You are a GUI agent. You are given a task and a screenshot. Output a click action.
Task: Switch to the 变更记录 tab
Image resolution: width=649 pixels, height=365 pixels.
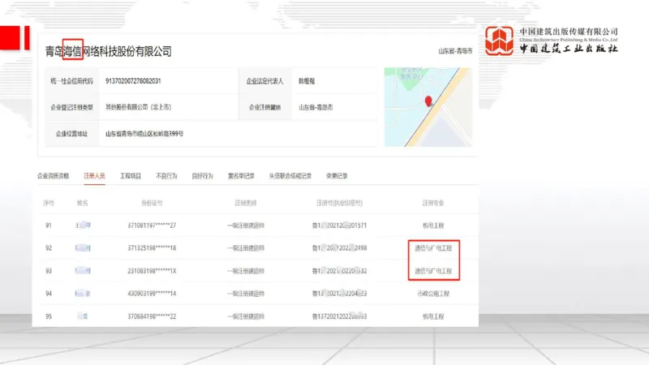pyautogui.click(x=337, y=176)
